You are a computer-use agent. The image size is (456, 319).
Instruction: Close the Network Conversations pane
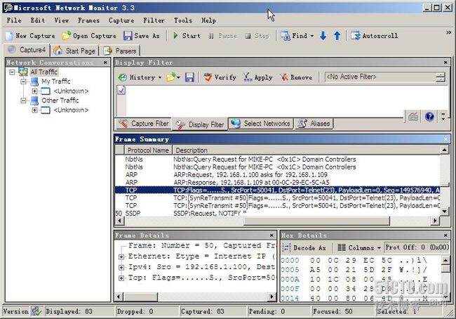pyautogui.click(x=105, y=63)
